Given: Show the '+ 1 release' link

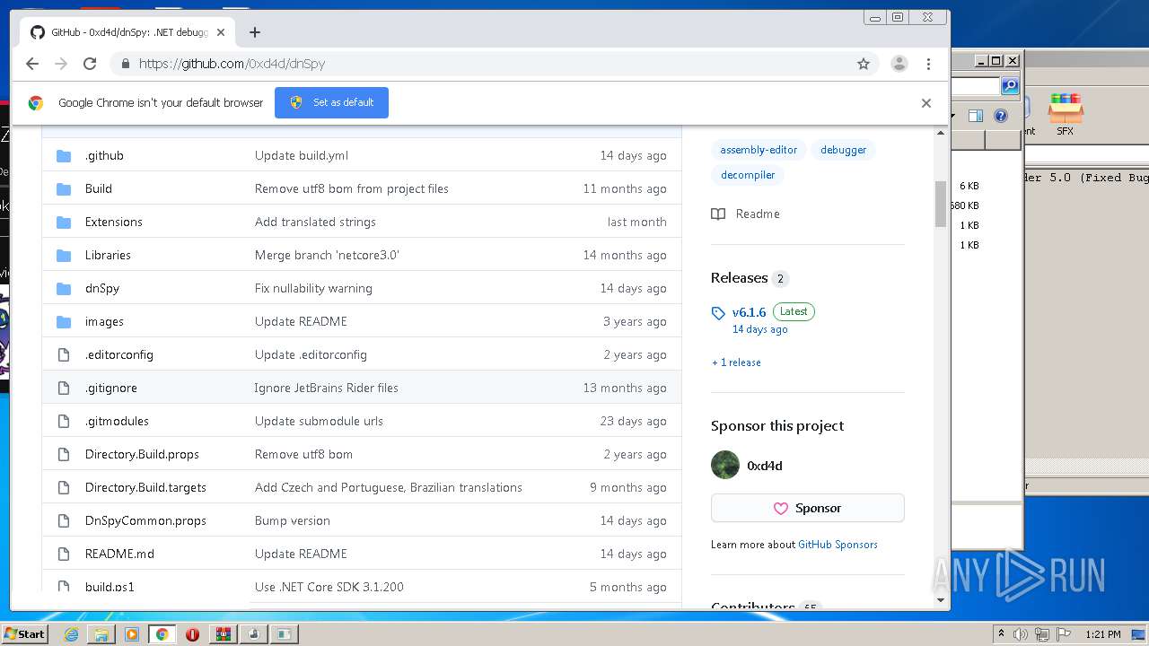Looking at the screenshot, I should [x=736, y=362].
